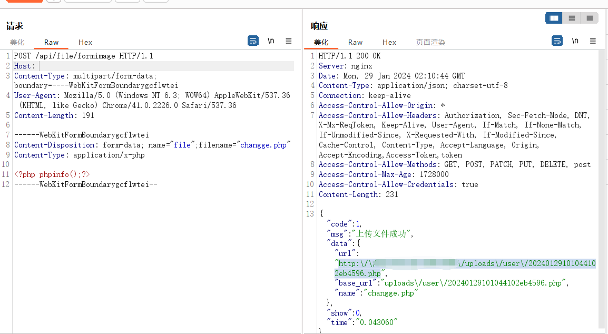Click the response Date header line
Screen dimensions: 608x334
[x=391, y=76]
